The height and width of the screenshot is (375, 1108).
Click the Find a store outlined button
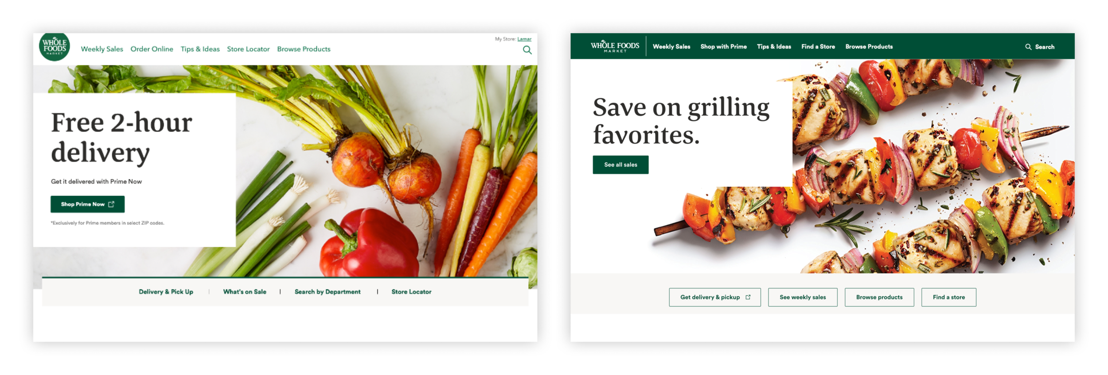(x=948, y=297)
